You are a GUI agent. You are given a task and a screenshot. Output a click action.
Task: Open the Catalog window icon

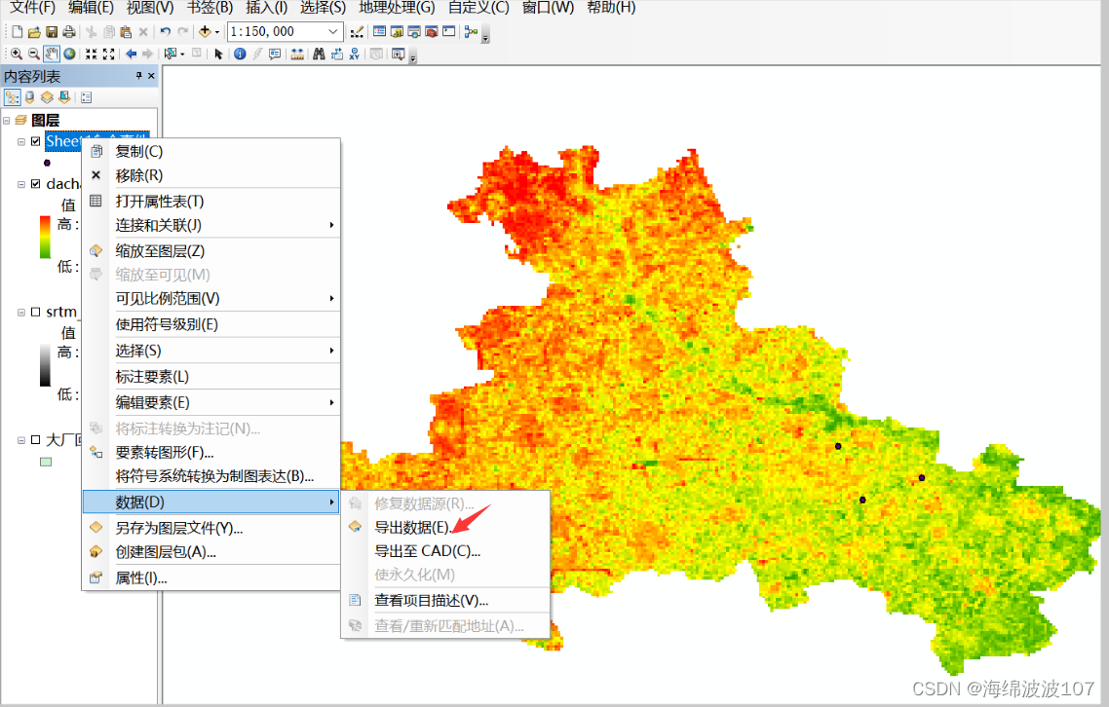[x=397, y=32]
